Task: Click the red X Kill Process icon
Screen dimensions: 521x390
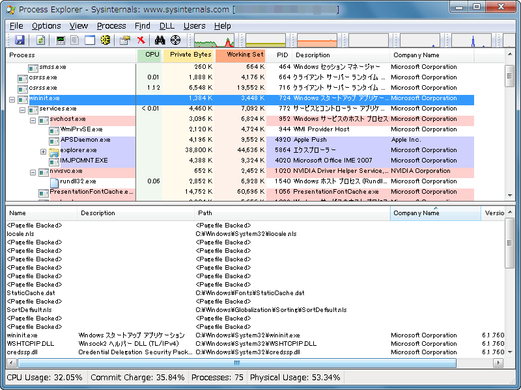Action: tap(141, 40)
